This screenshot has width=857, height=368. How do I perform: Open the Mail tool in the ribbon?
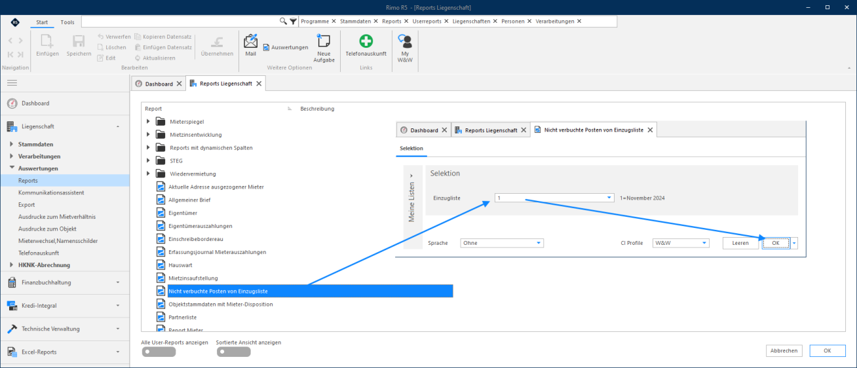coord(250,45)
